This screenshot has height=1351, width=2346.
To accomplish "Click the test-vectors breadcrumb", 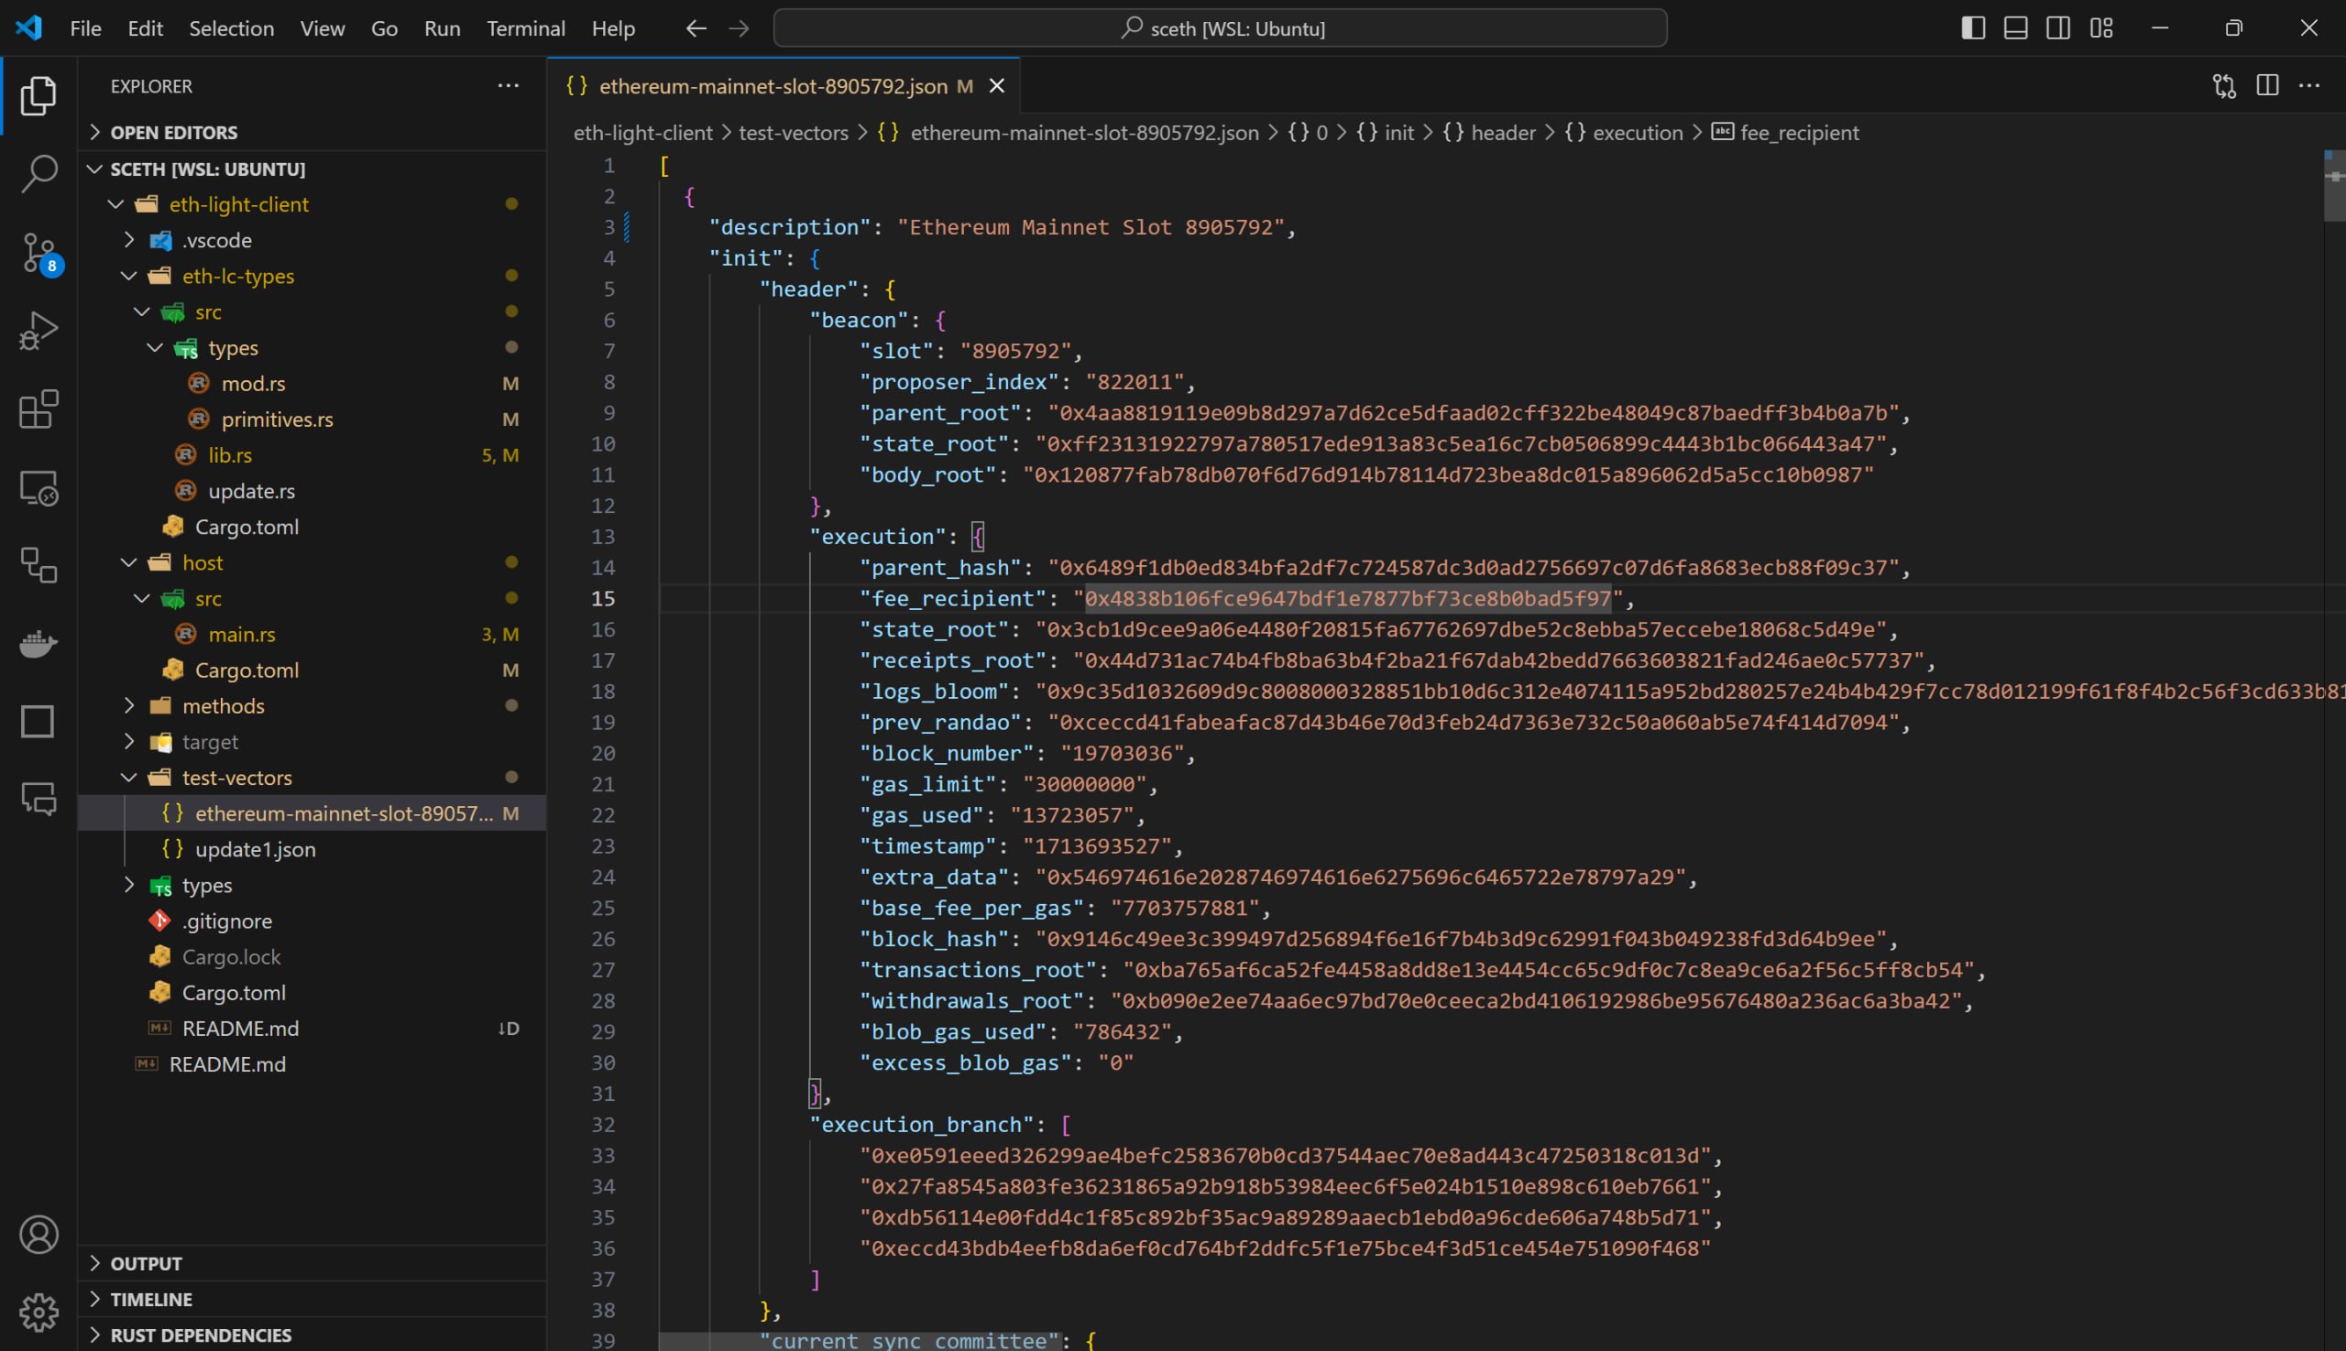I will [793, 133].
